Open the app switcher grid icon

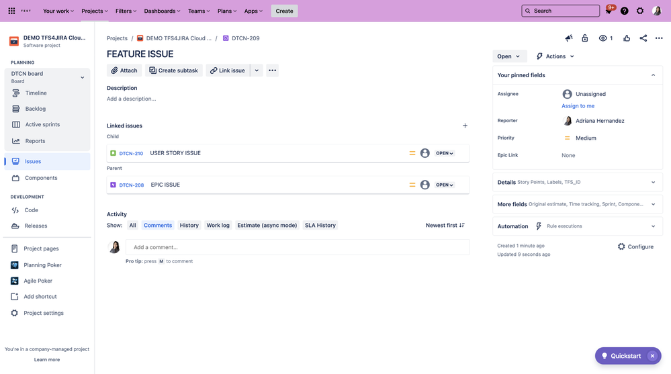[x=11, y=11]
